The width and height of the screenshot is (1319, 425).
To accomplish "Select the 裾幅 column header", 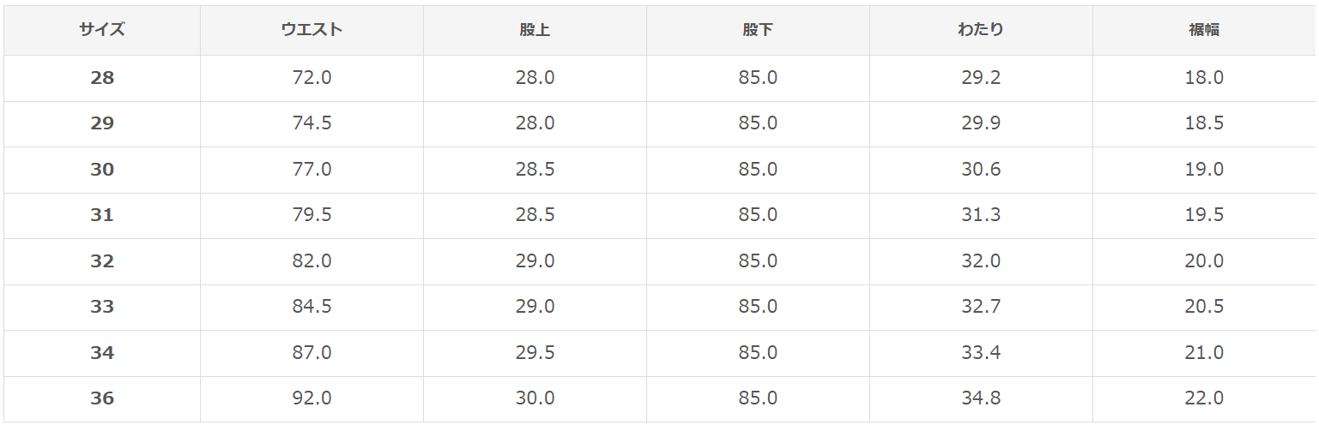I will click(x=1204, y=30).
